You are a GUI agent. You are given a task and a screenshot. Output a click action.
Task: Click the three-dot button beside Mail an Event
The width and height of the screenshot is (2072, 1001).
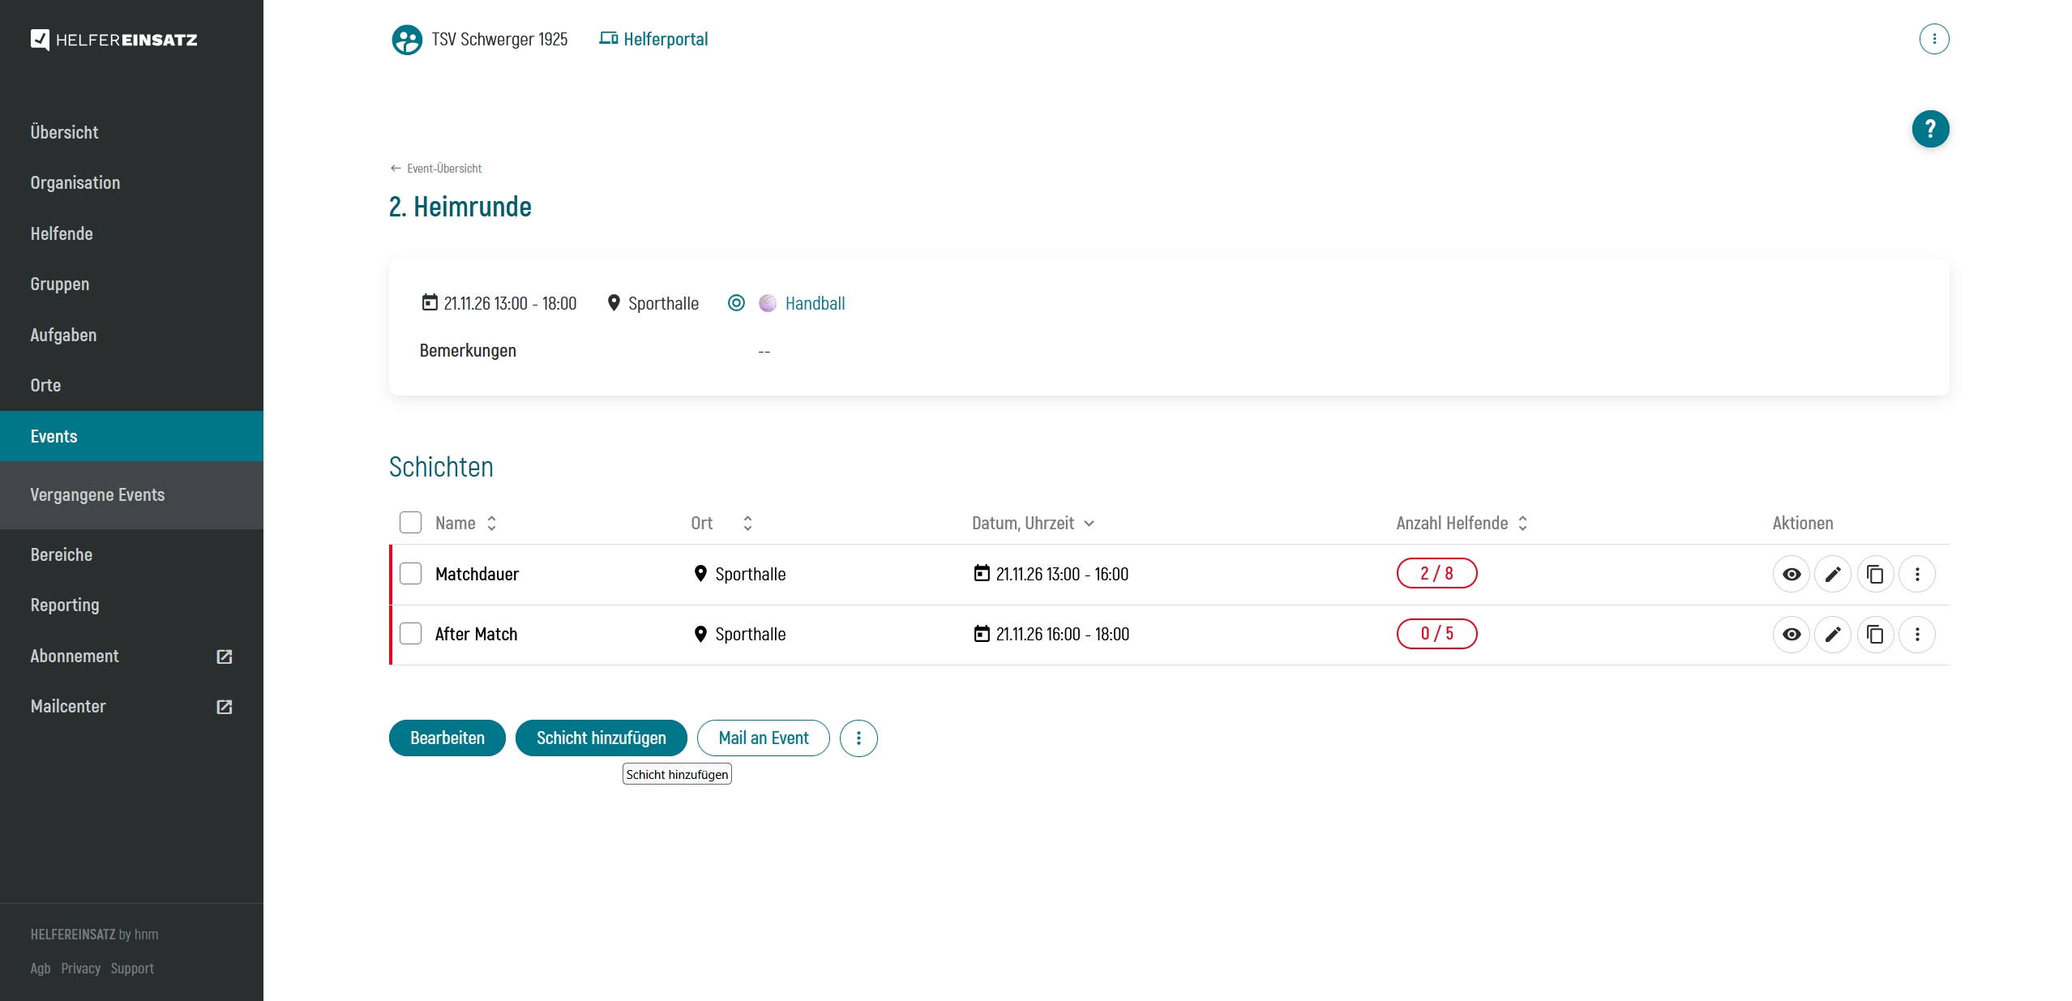(858, 738)
